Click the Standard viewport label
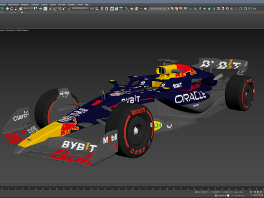The width and height of the screenshot is (264, 198). tap(11, 30)
